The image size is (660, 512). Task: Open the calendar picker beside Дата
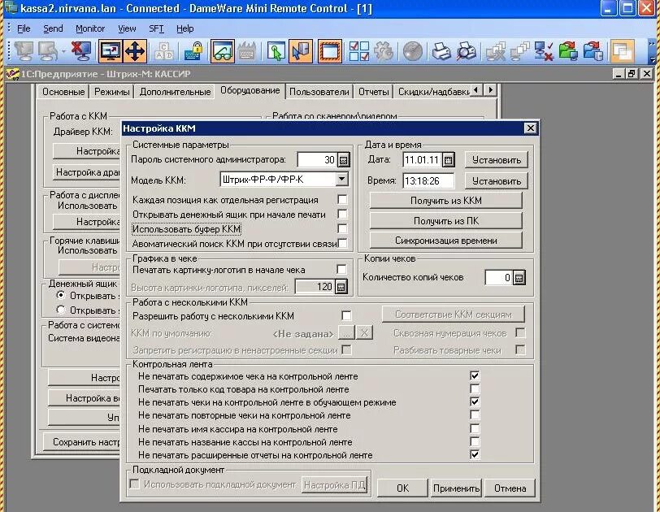(x=449, y=160)
